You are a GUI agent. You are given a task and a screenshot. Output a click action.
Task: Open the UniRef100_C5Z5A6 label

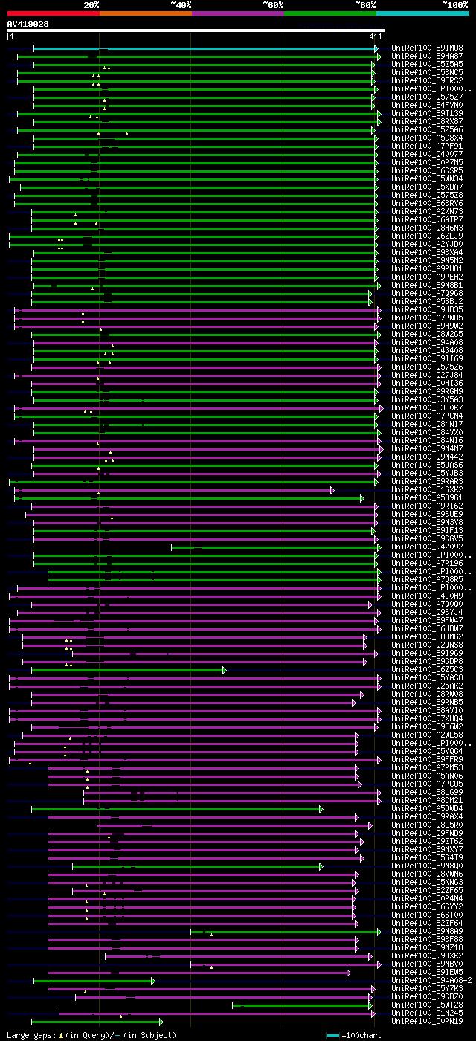click(x=427, y=129)
